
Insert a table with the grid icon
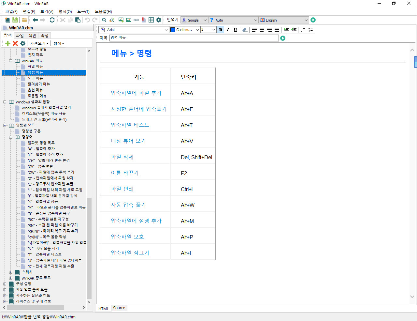tap(151, 20)
